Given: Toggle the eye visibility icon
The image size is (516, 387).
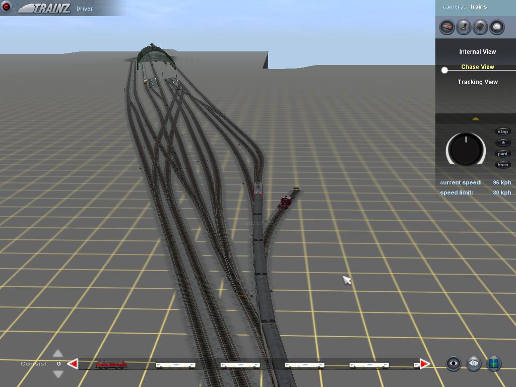Looking at the screenshot, I should coord(454,363).
